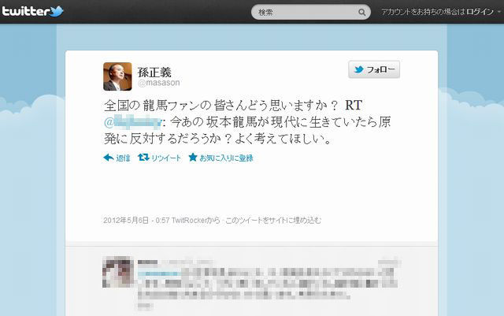Image resolution: width=504 pixels, height=316 pixels.
Task: Reply via the 返信 link
Action: (x=123, y=158)
